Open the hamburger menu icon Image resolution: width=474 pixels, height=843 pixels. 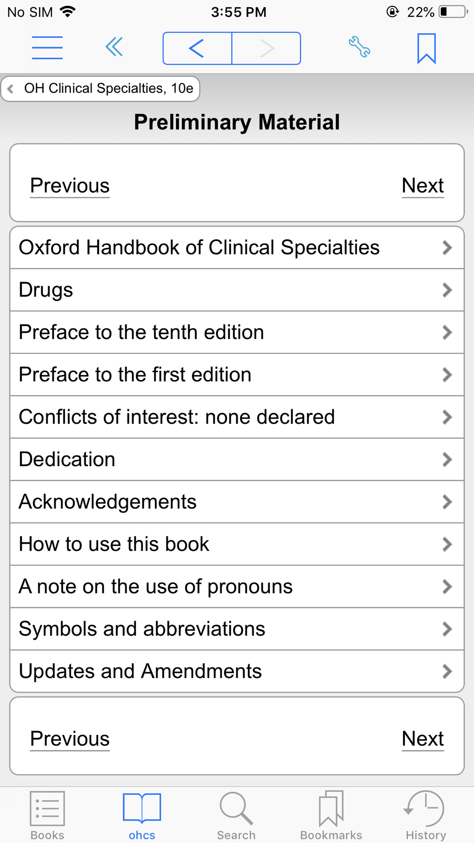coord(47,48)
